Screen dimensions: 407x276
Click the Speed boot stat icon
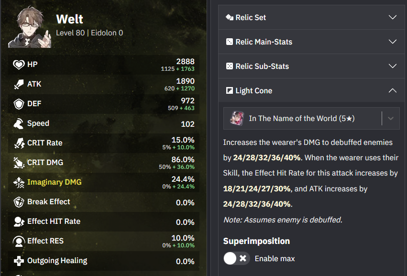pyautogui.click(x=19, y=123)
